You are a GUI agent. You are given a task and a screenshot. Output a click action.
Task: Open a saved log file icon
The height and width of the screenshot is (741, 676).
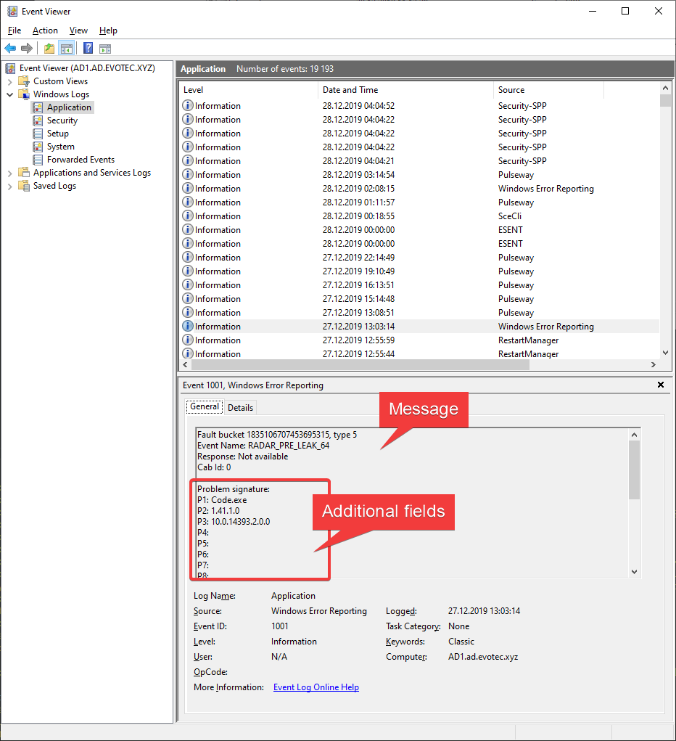point(48,48)
